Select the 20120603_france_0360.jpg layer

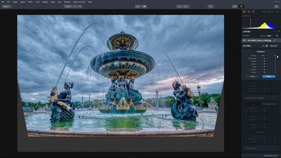261,41
